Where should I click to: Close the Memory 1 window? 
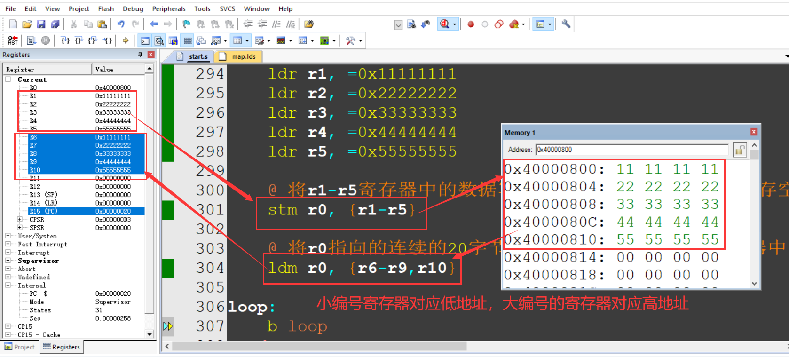click(x=754, y=132)
